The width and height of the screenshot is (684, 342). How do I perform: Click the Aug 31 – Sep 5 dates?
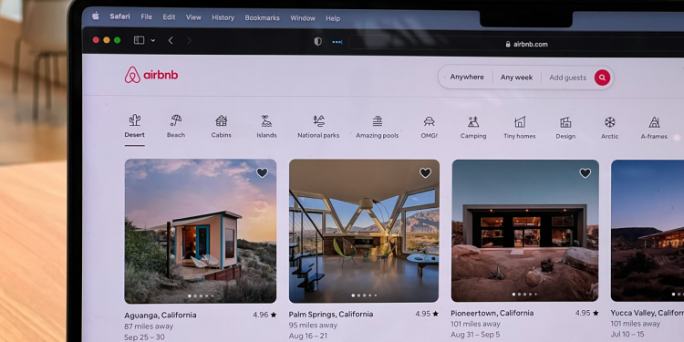(x=475, y=335)
